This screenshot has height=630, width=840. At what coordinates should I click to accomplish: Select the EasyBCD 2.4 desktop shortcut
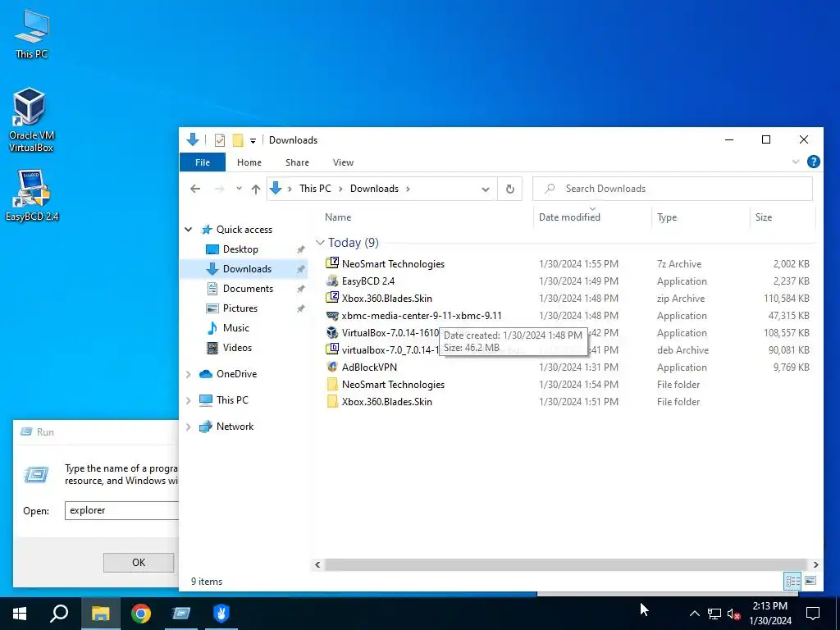click(32, 195)
